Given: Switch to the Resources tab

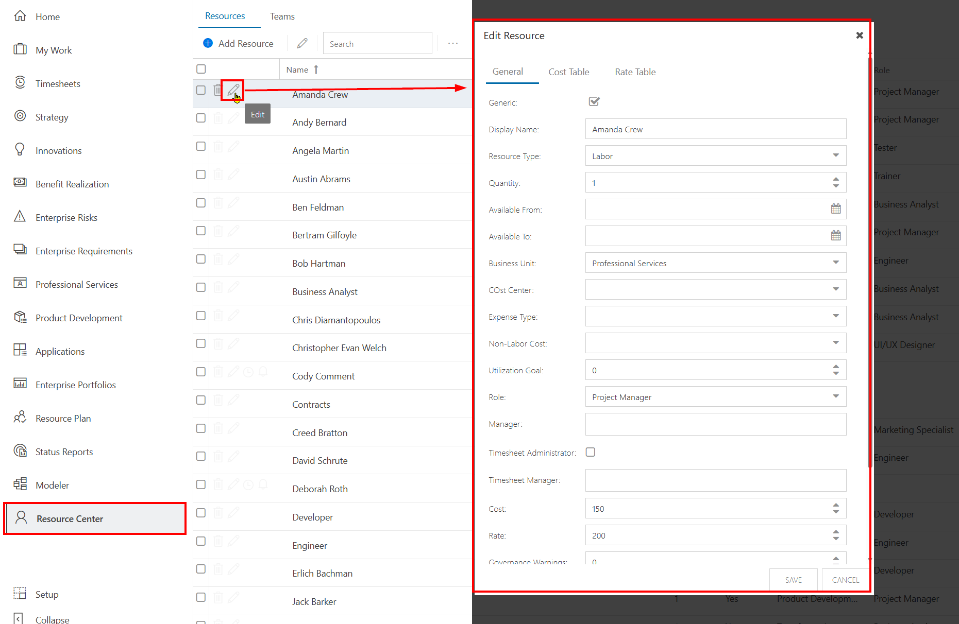Looking at the screenshot, I should tap(225, 16).
